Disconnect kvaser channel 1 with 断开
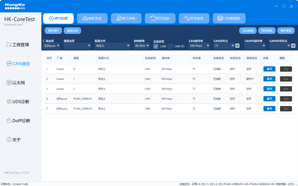Image resolution: width=298 pixels, height=186 pixels. point(269,79)
